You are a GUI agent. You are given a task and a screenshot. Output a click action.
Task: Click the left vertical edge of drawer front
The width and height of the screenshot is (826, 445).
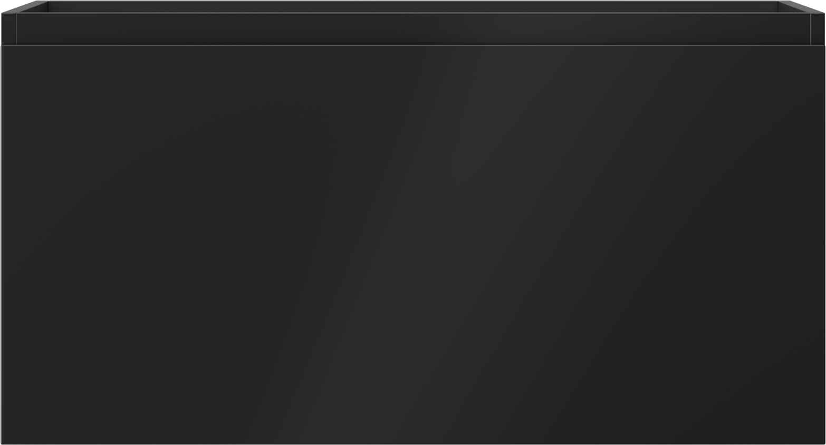(2, 245)
